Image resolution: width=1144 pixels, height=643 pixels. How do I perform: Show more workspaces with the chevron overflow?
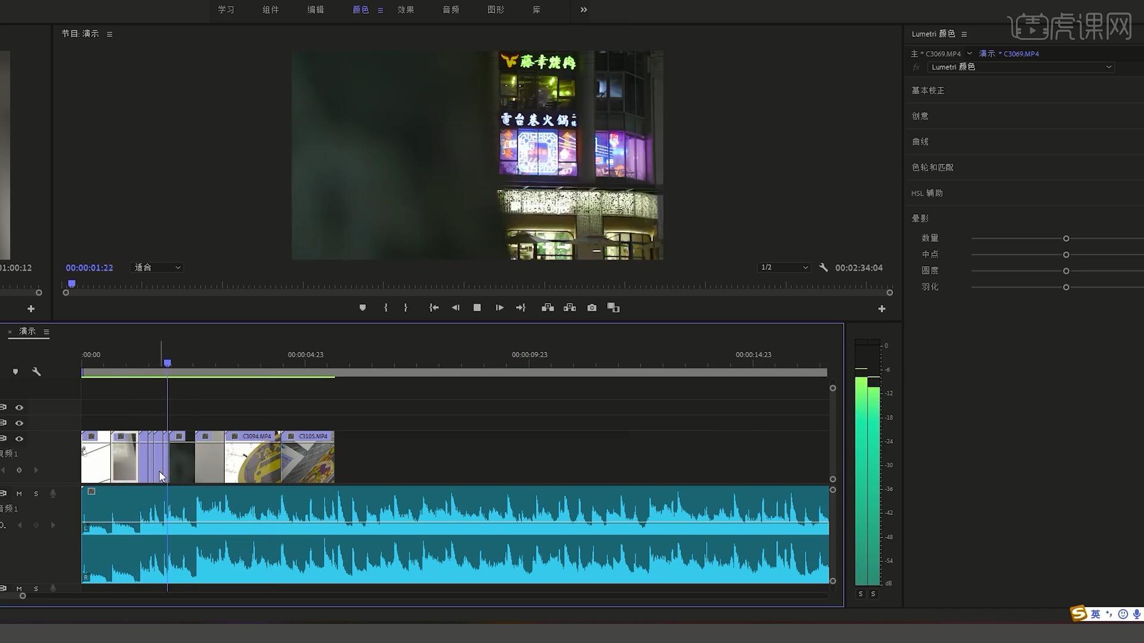click(x=584, y=10)
